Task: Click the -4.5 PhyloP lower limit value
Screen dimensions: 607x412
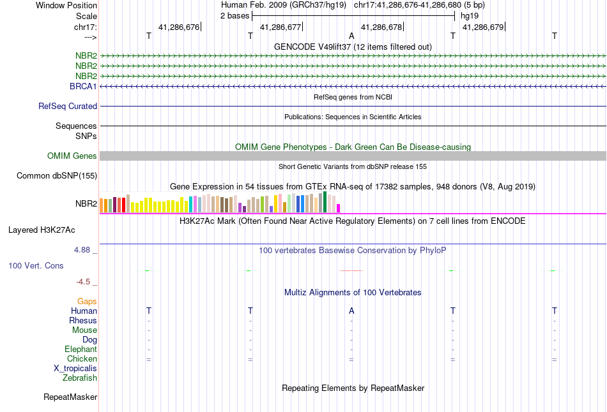Action: click(83, 282)
